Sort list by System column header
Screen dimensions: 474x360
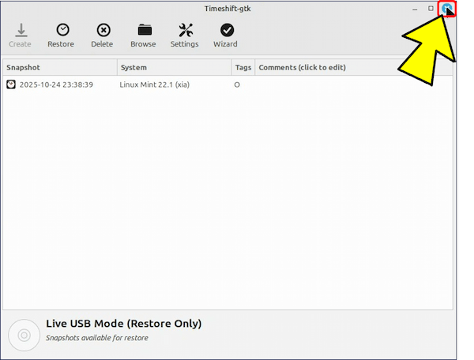174,67
